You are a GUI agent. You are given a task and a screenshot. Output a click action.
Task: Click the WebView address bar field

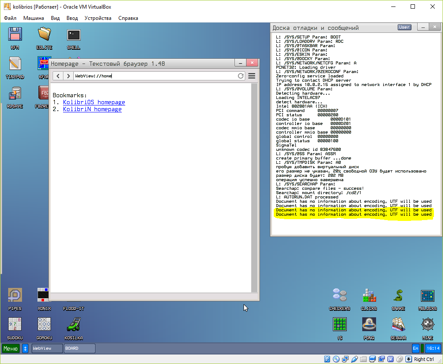(x=155, y=76)
